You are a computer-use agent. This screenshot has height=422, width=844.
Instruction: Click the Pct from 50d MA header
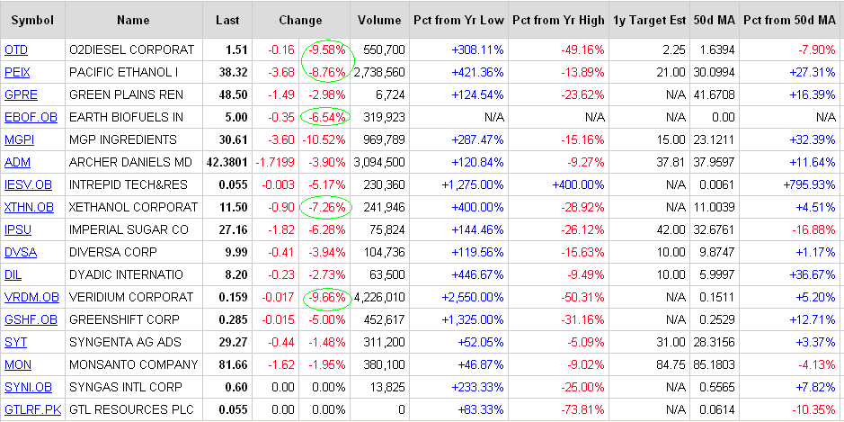click(x=791, y=20)
